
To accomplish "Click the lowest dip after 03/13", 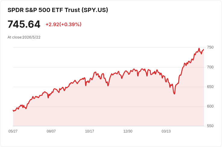I will [174, 94].
